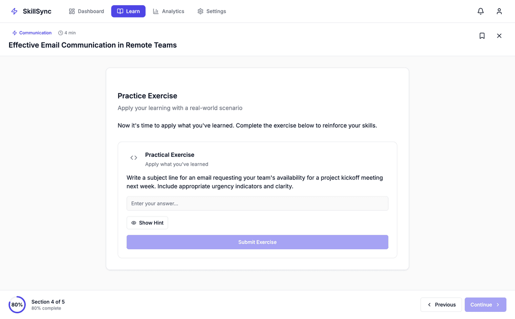Select the Learn tab
Viewport: 515px width, 319px height.
click(128, 11)
